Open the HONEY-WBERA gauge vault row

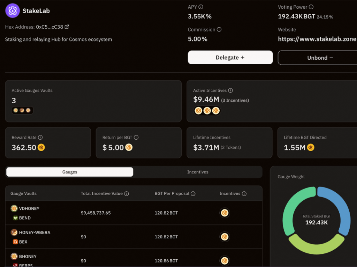[x=35, y=232]
